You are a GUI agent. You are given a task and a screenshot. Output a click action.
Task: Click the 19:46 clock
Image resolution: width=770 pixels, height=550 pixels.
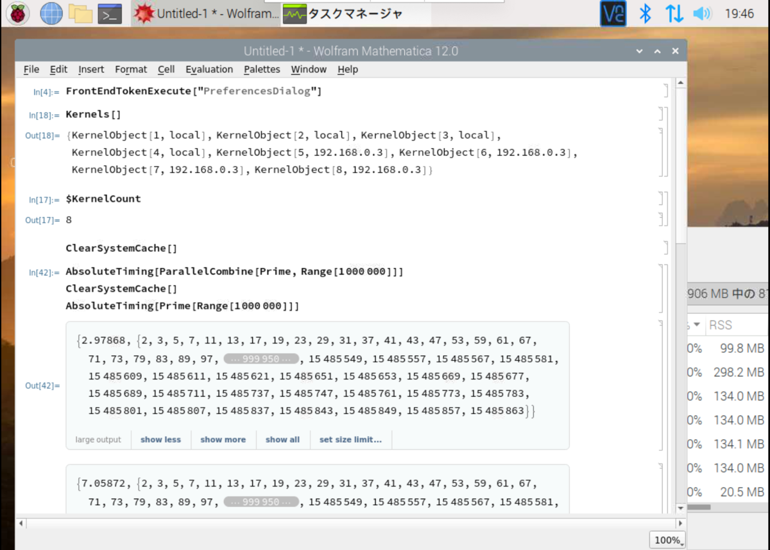739,13
